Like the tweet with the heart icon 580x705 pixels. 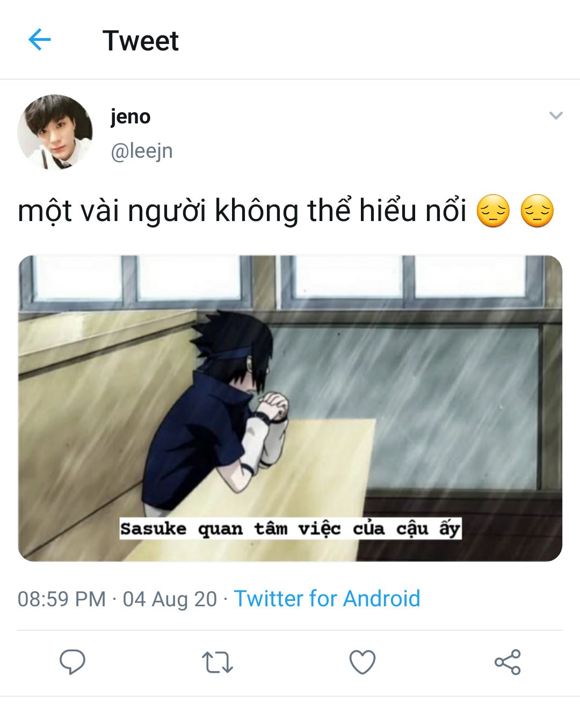click(363, 662)
